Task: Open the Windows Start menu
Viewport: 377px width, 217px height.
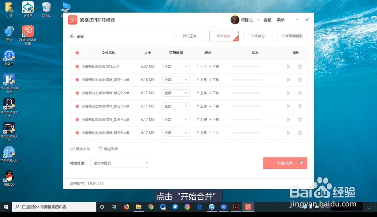Action: [6, 207]
